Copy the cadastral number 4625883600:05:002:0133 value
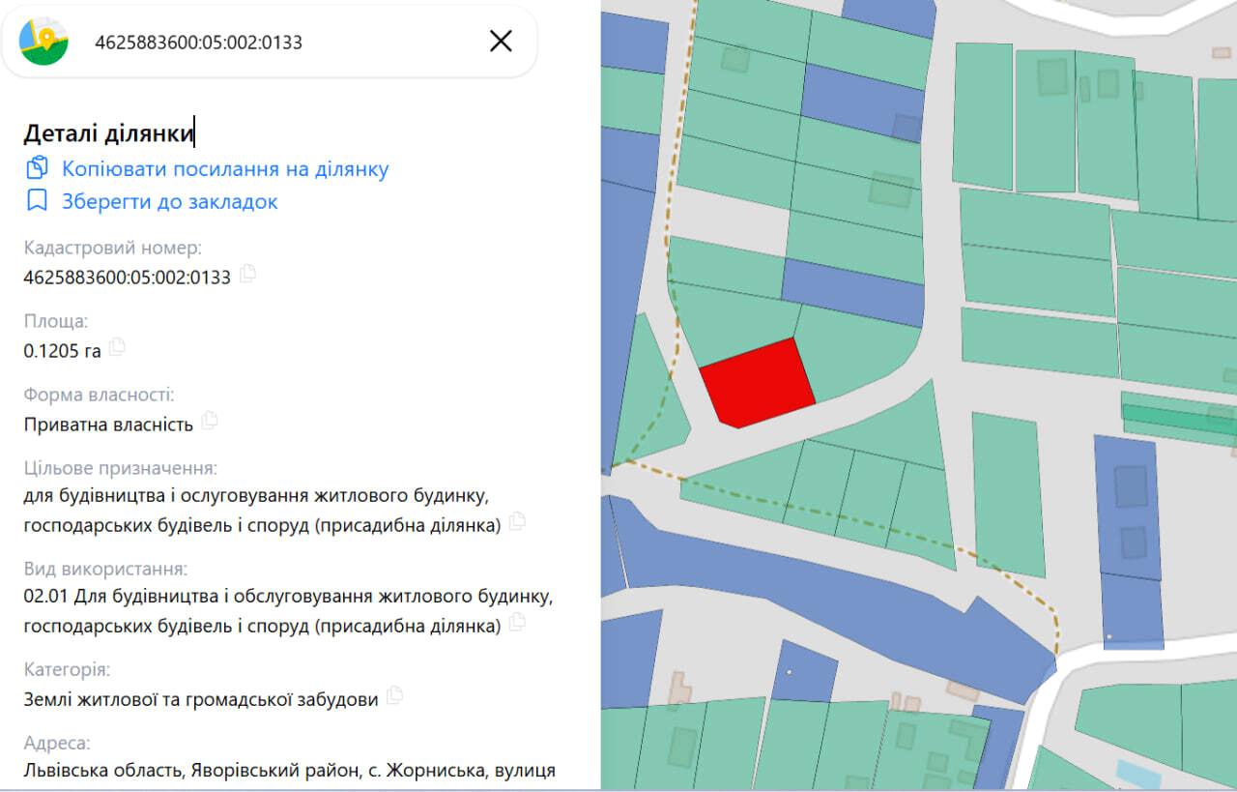The height and width of the screenshot is (792, 1237). click(x=247, y=274)
